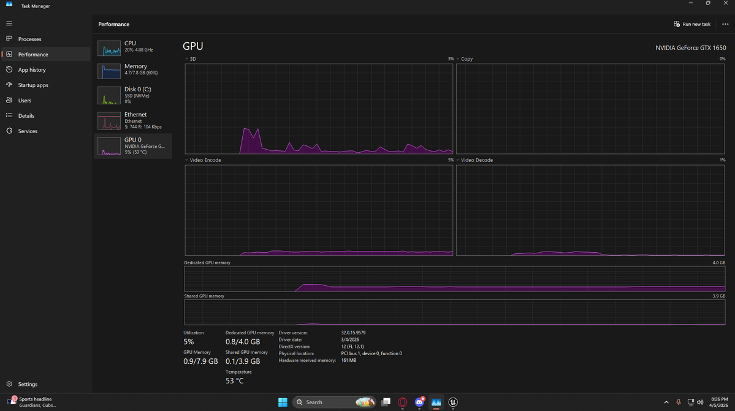Click the Task Manager title bar icon

click(x=9, y=4)
